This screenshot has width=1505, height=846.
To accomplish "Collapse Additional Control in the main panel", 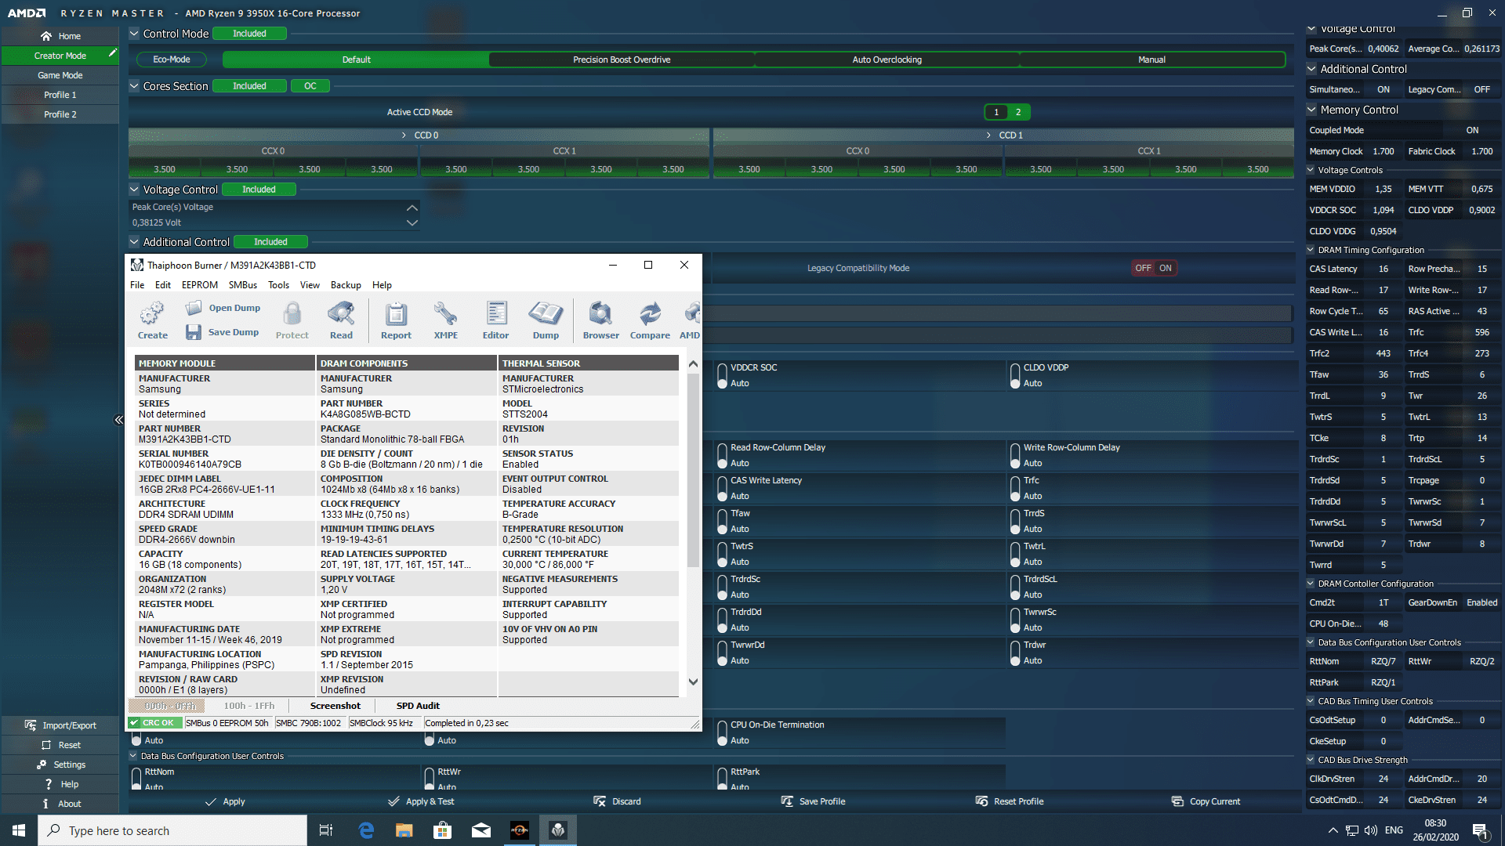I will click(x=134, y=242).
